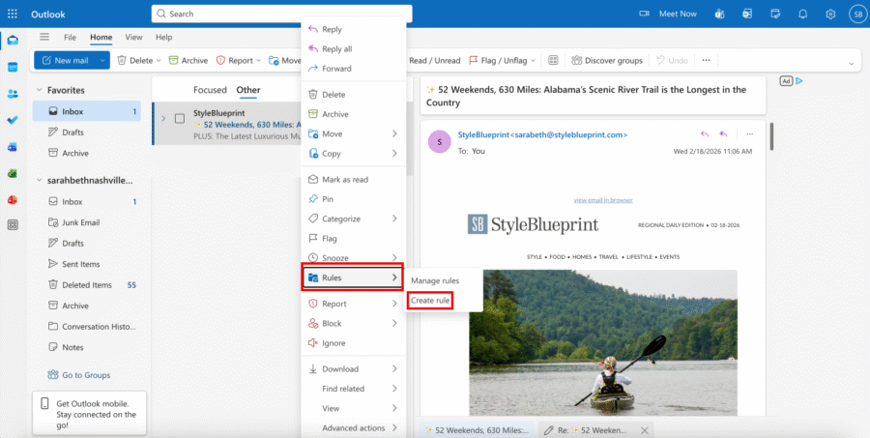Open Junk Email folder
Screen dimensions: 870x438
pyautogui.click(x=87, y=222)
